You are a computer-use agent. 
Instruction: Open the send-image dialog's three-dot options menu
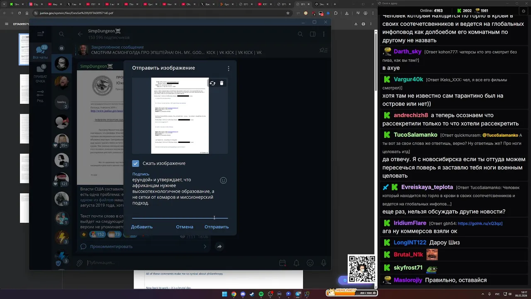228,69
